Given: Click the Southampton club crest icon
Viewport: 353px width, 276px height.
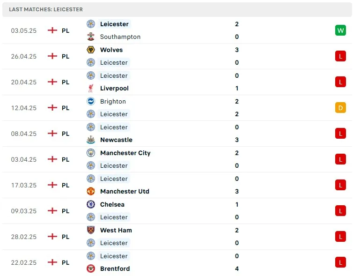Looking at the screenshot, I should pyautogui.click(x=91, y=37).
